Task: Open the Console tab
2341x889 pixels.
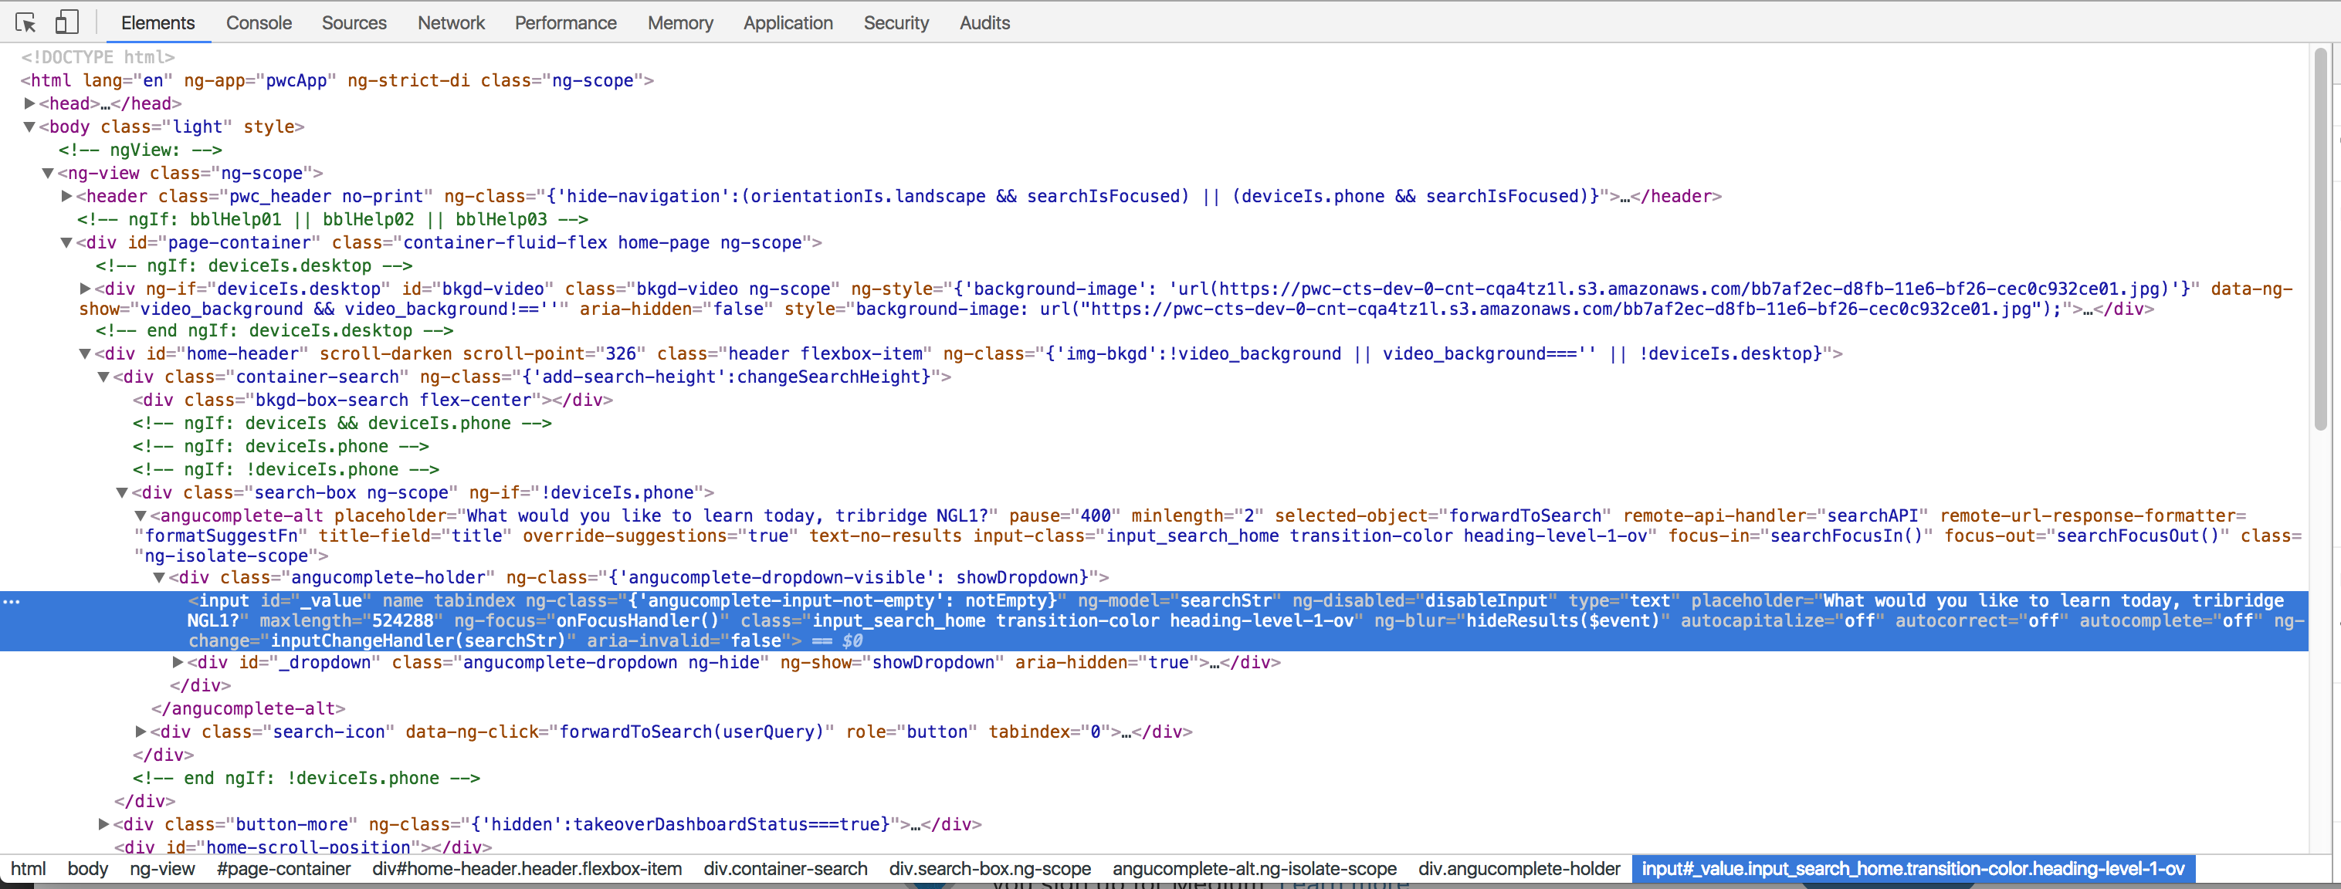Action: click(258, 22)
